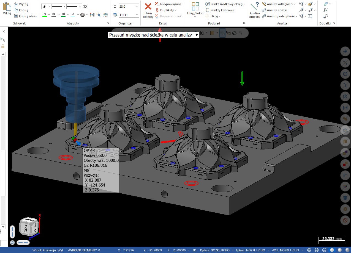Toggle Widok Przekroju in the status bar
Screen dimensions: 351x253
[48, 250]
